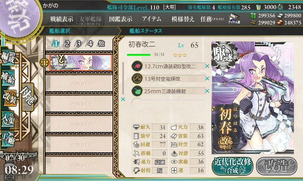Go to the 入渠 repair dock icon

coord(8,118)
